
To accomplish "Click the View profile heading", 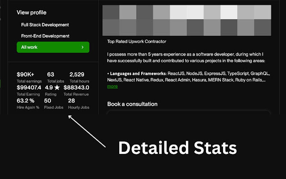I will point(31,12).
